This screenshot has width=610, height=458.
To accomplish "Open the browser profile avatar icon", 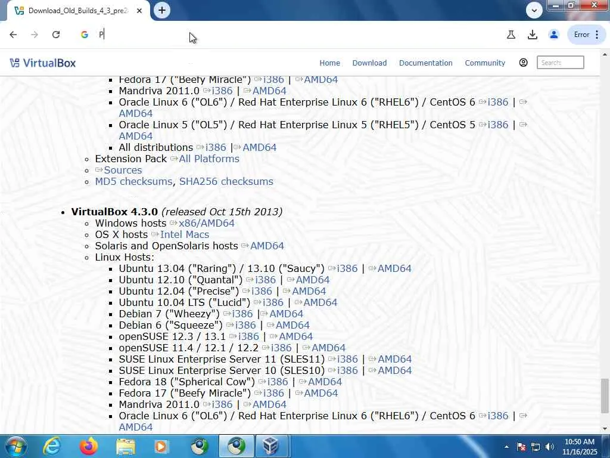I will [x=554, y=35].
